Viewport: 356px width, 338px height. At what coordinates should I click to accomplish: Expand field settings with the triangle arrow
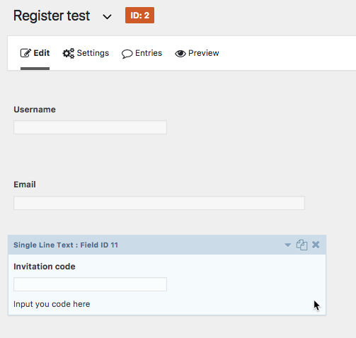point(287,245)
